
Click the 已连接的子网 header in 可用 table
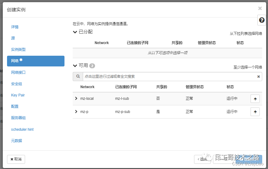126,87
